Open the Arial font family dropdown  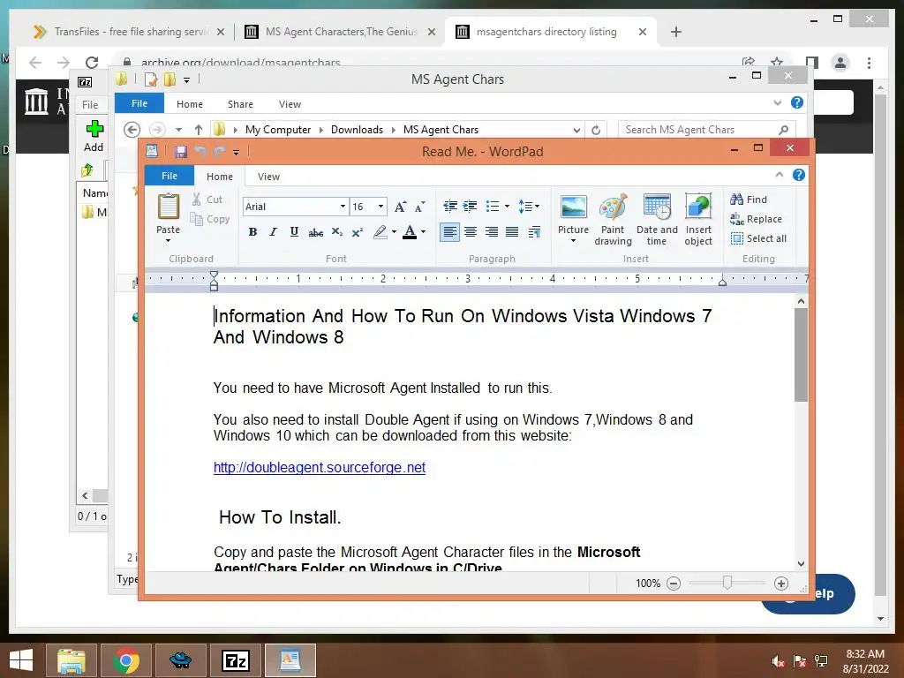343,207
